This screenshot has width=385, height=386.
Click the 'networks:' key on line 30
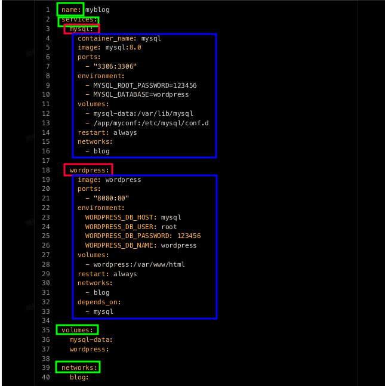point(95,283)
